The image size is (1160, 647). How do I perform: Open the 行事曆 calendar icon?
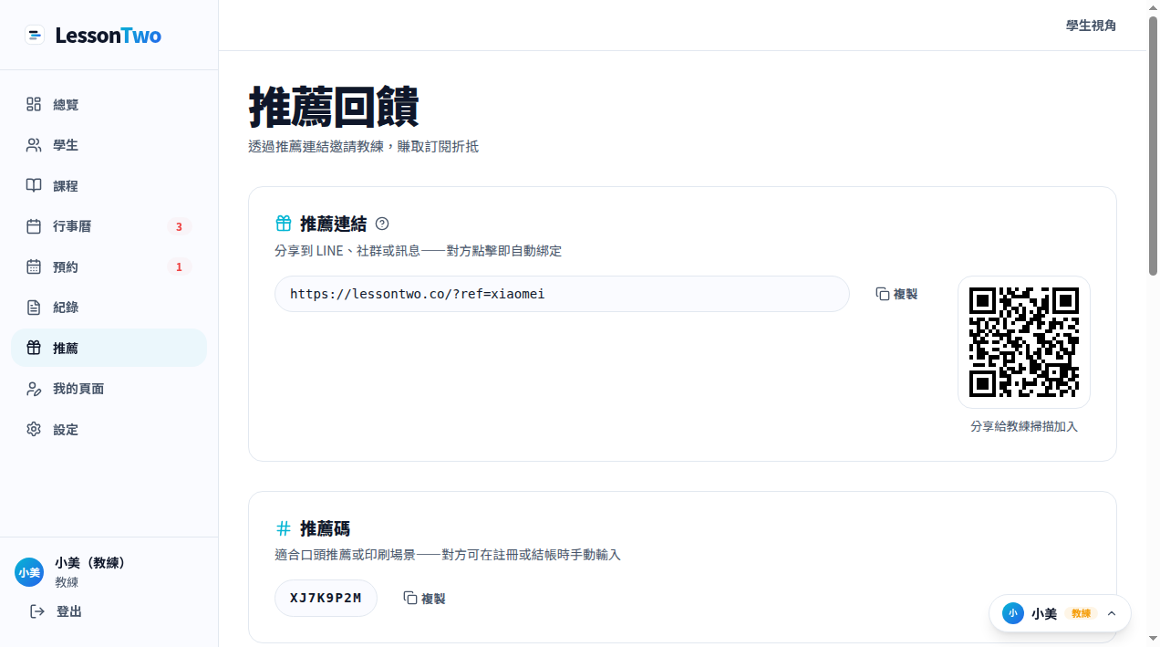[x=34, y=226]
